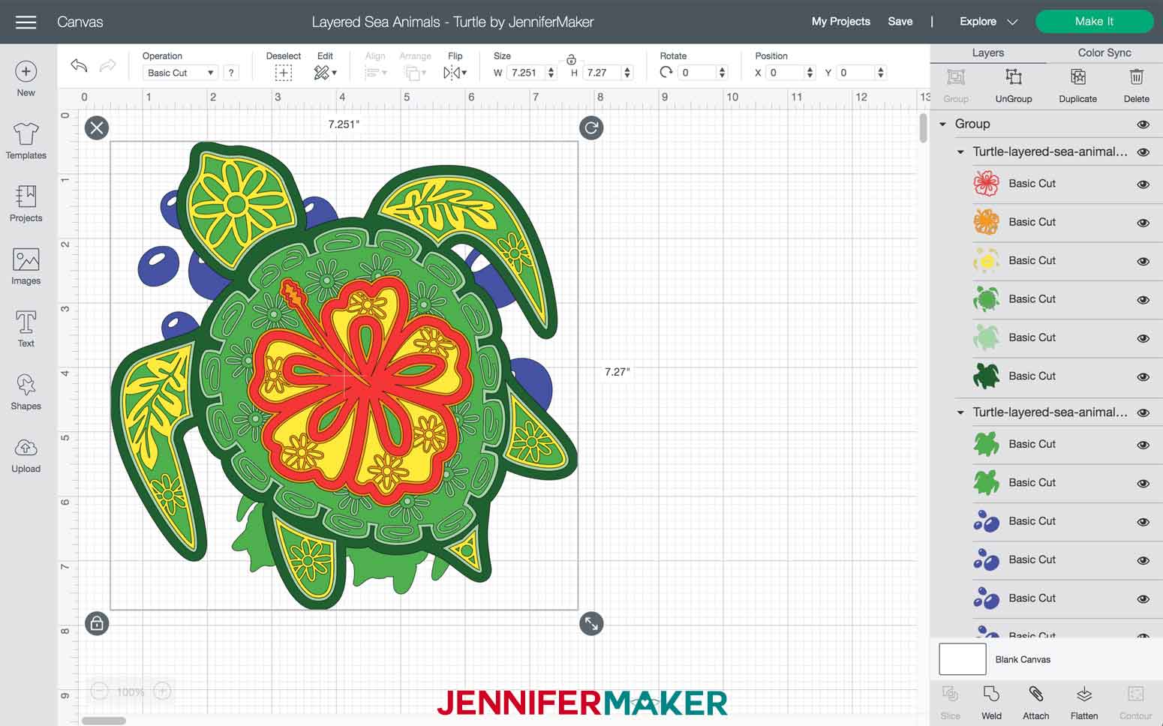The image size is (1163, 726).
Task: Click the canvas delete X handle
Action: [97, 128]
